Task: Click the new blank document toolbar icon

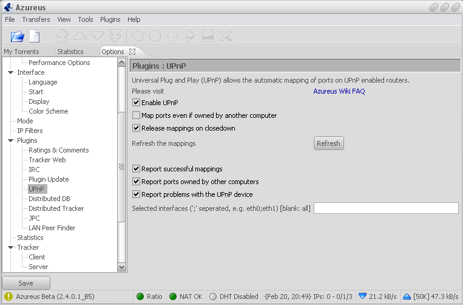Action: [35, 36]
